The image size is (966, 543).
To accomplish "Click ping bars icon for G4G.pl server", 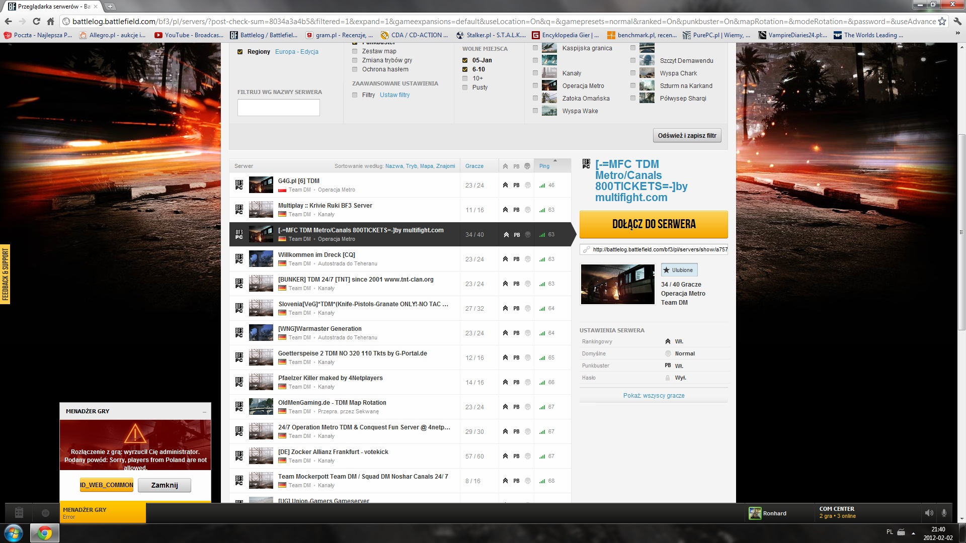I will pos(542,186).
